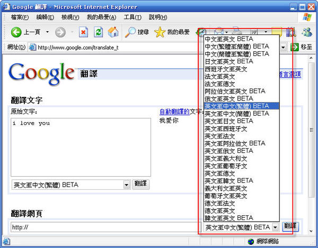
Task: Select 中文至英文 BETA option
Action: pos(242,39)
